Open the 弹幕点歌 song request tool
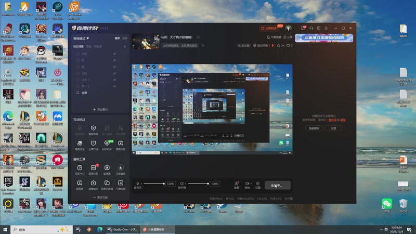Viewport: 416px width, 234px height. point(121,145)
